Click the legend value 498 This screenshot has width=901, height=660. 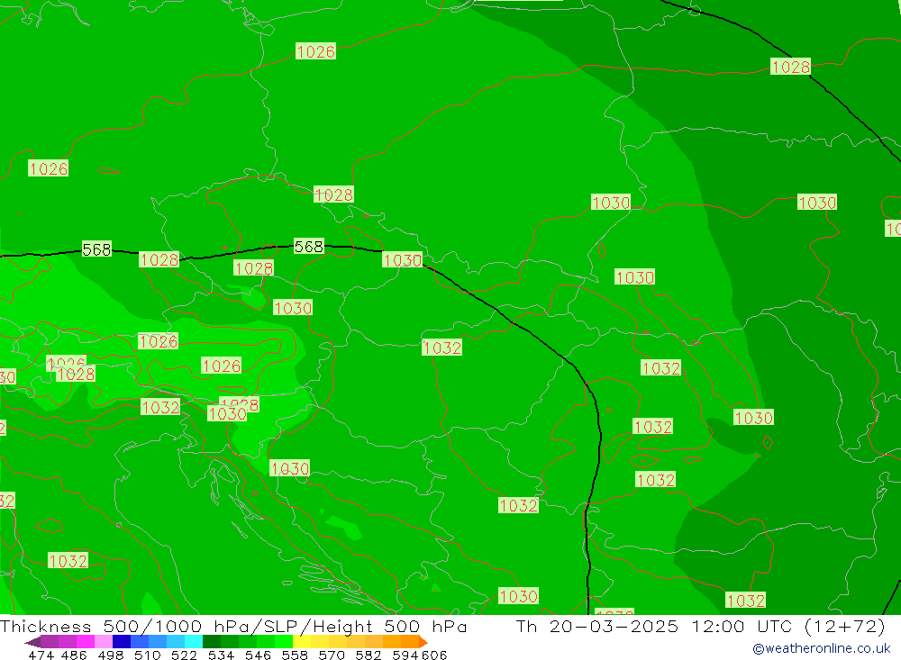pos(111,655)
